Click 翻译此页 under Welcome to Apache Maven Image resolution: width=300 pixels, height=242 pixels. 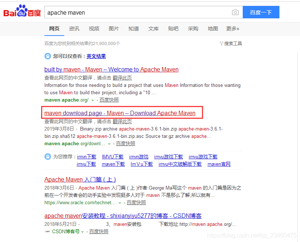pyautogui.click(x=122, y=78)
